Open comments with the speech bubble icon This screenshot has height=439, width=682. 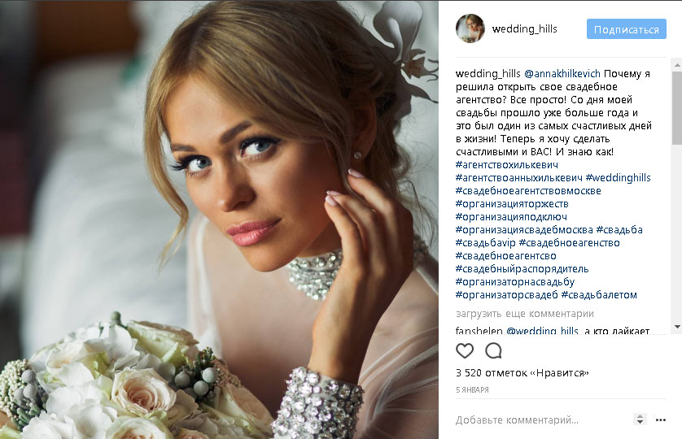[494, 350]
